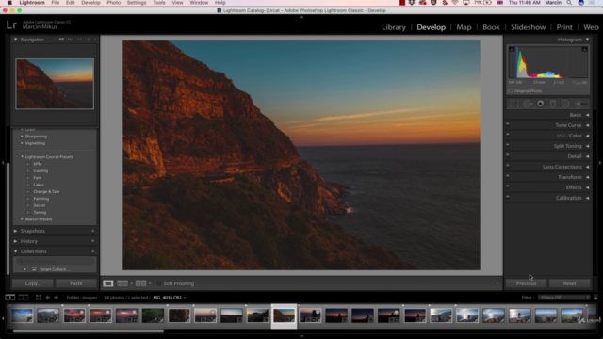Screen dimensions: 603x339
Task: Click the Before/After YY view icon
Action: tap(140, 283)
